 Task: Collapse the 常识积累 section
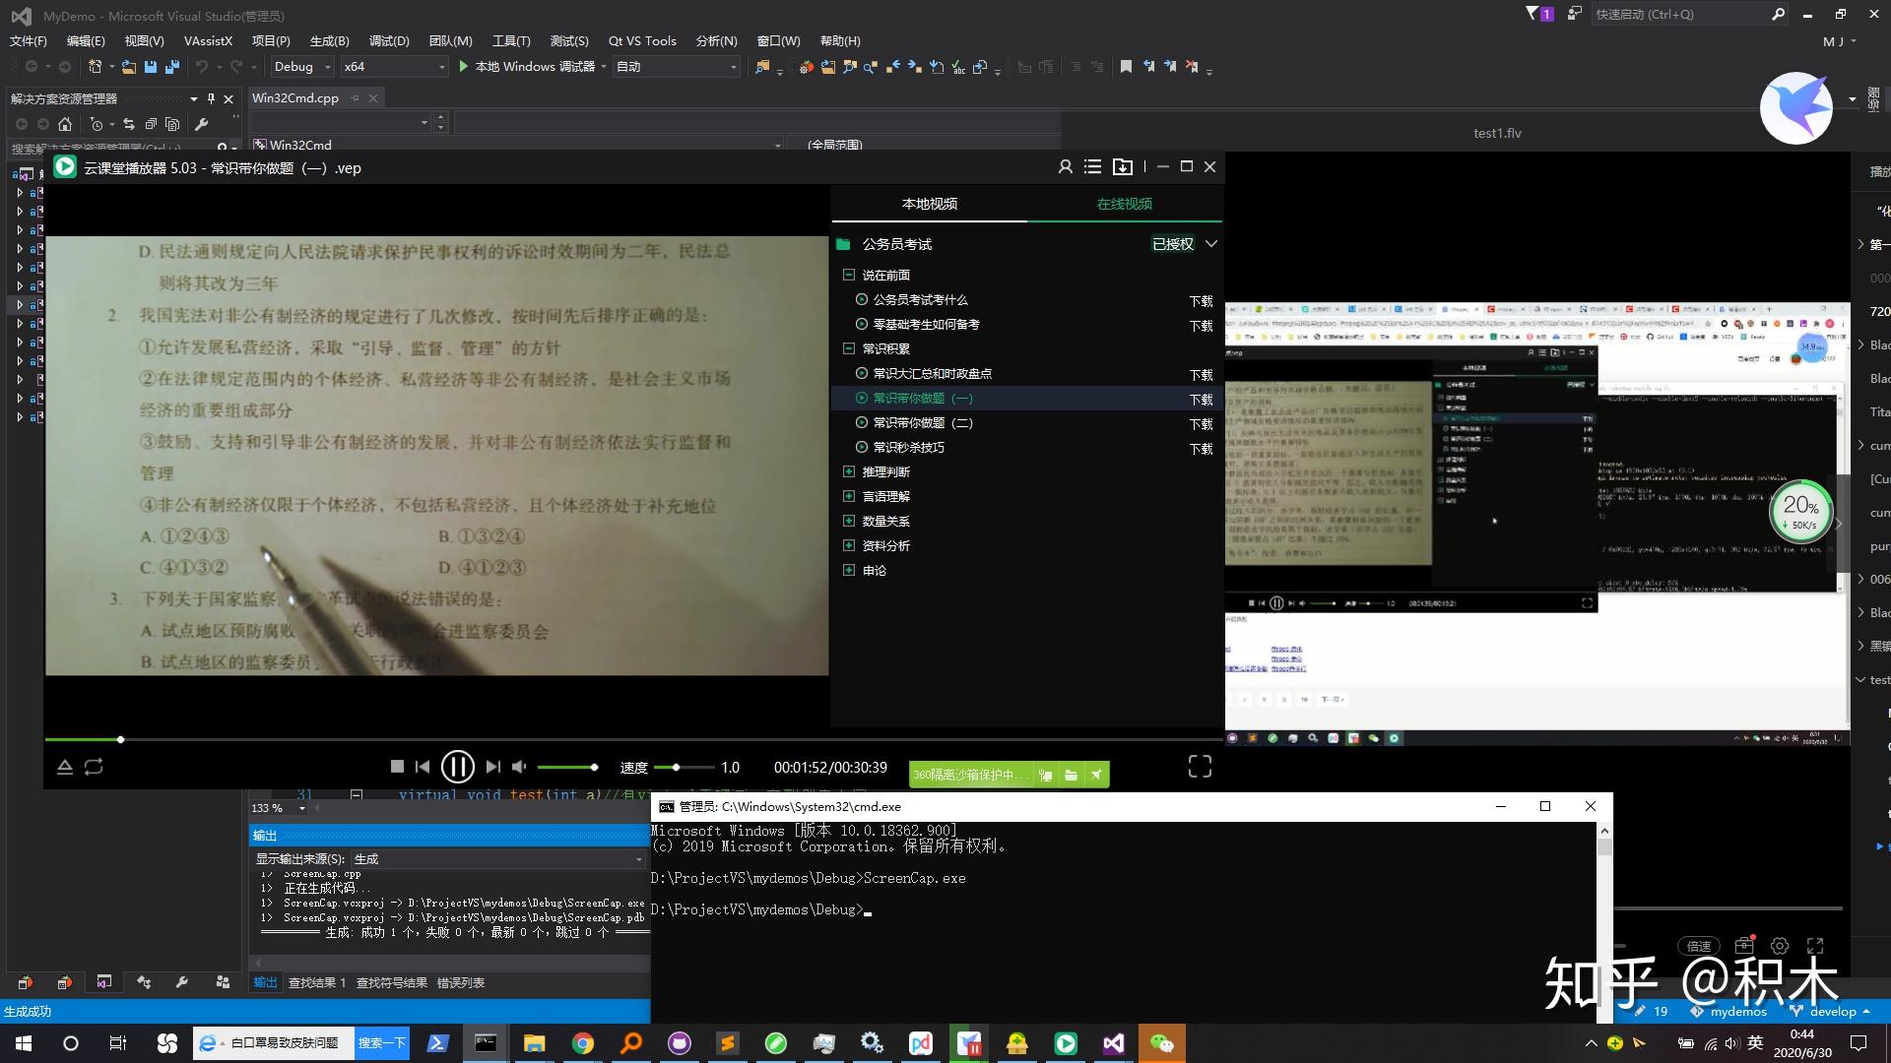[x=849, y=348]
